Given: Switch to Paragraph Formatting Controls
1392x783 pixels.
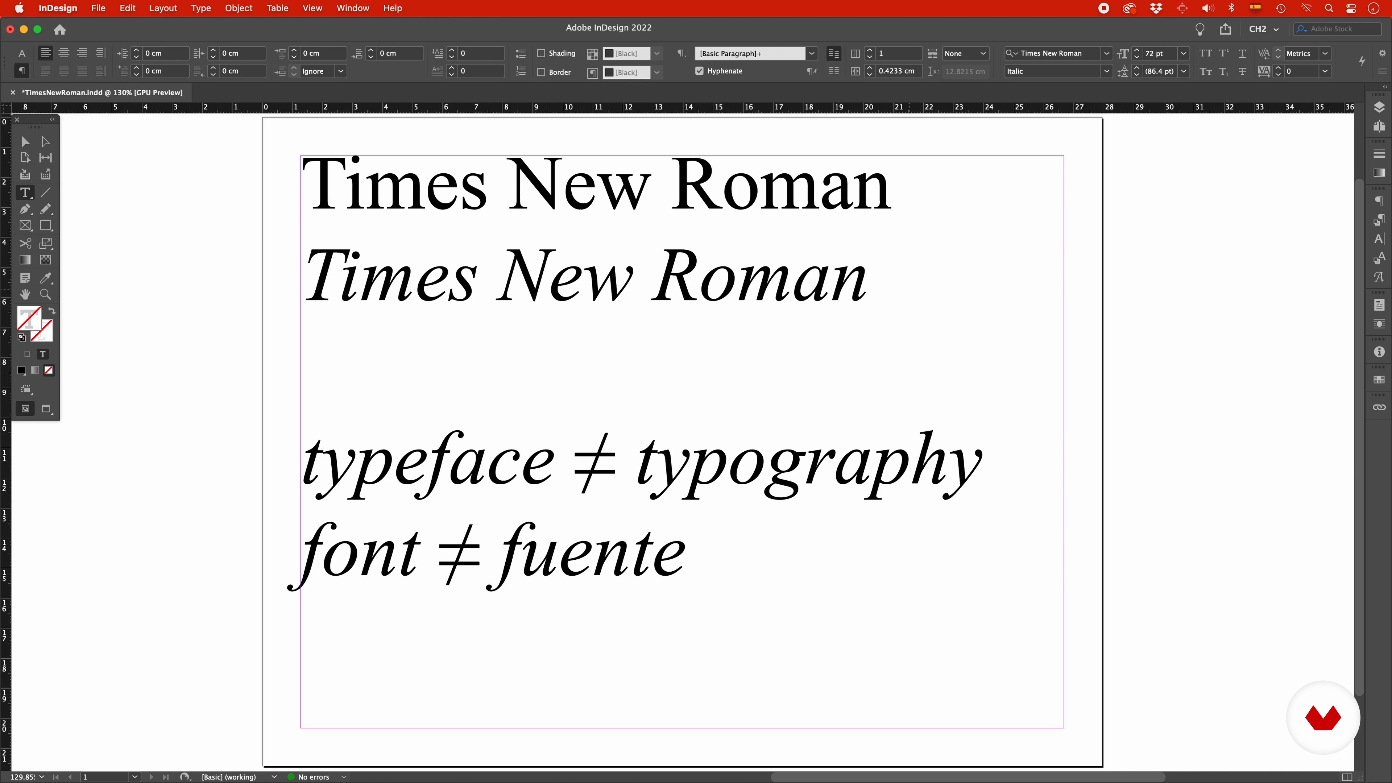Looking at the screenshot, I should [22, 71].
